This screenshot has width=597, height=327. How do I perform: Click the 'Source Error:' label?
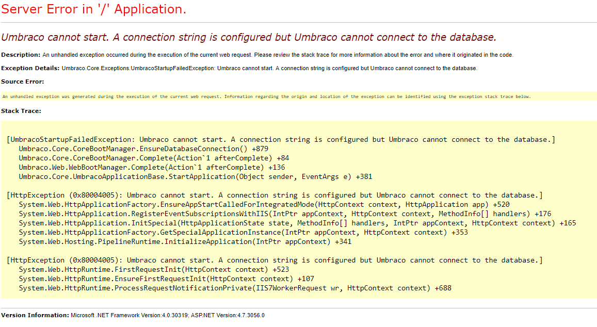(23, 81)
